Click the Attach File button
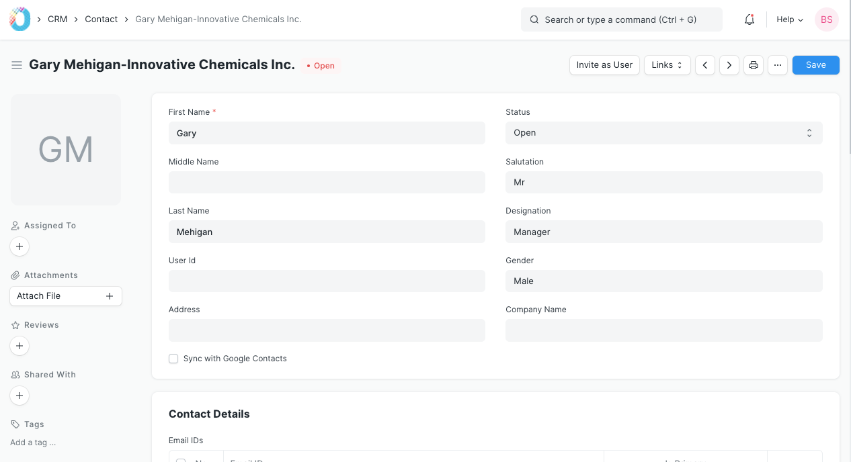Screen dimensions: 851x462 (x=66, y=296)
